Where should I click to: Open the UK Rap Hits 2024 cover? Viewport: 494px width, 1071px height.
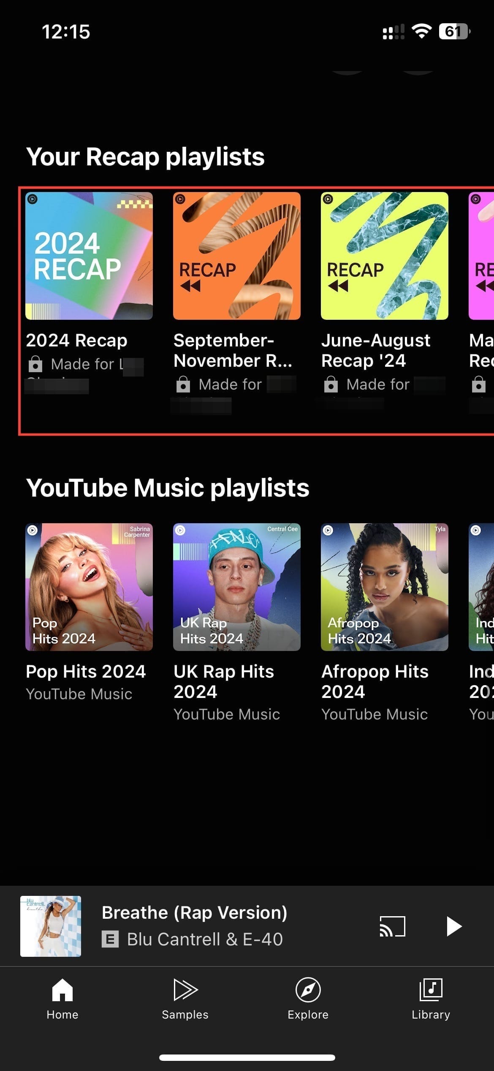coord(237,587)
